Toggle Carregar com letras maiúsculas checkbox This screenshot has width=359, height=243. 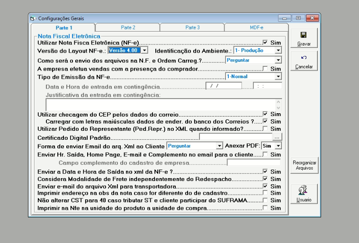click(x=265, y=121)
